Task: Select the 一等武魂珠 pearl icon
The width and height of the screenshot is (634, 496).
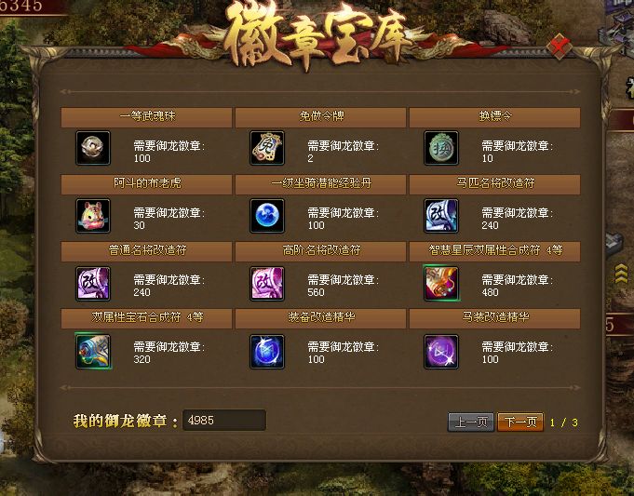Action: [x=92, y=148]
